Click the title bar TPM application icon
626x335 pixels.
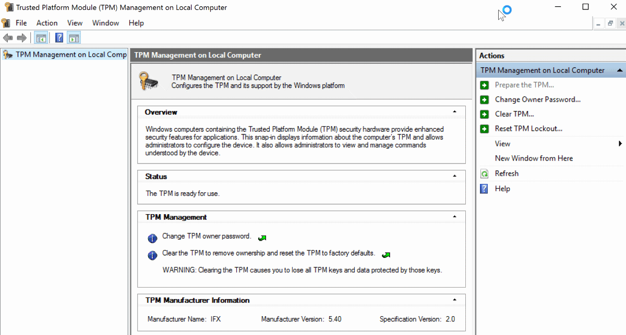tap(8, 7)
